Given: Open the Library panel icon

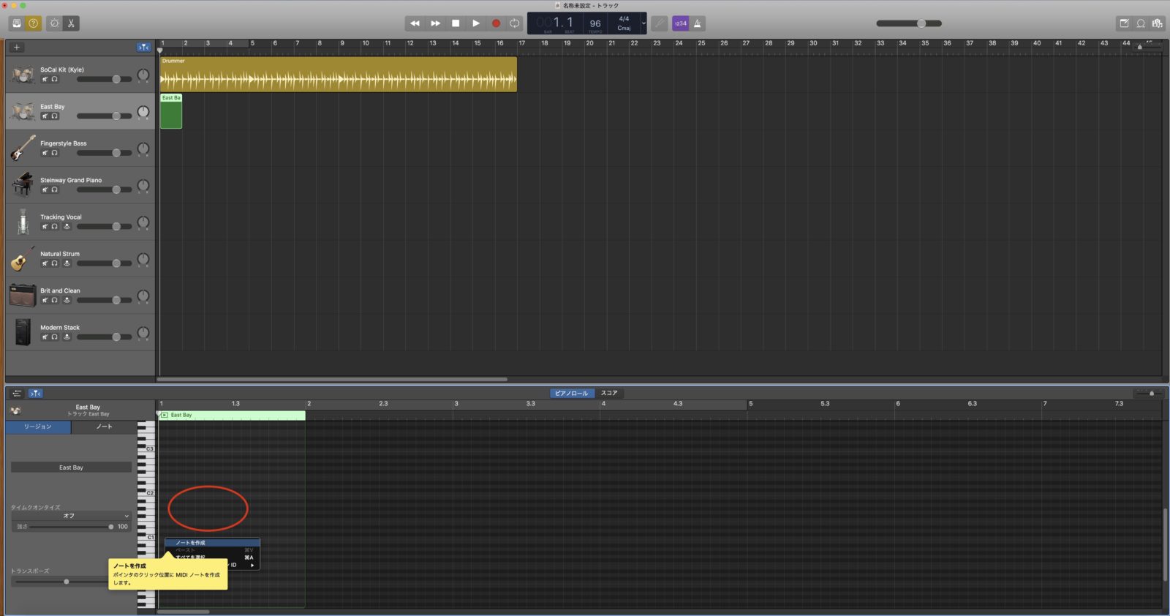Looking at the screenshot, I should coord(17,23).
